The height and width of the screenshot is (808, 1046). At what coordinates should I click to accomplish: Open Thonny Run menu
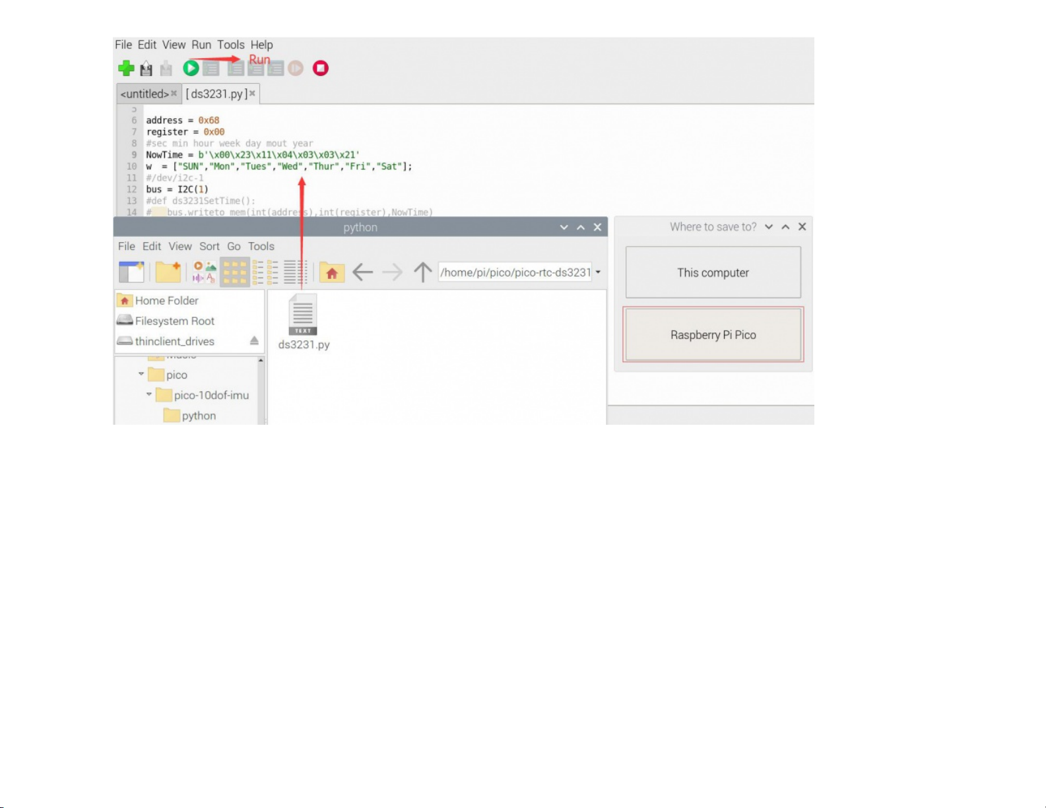pyautogui.click(x=201, y=45)
